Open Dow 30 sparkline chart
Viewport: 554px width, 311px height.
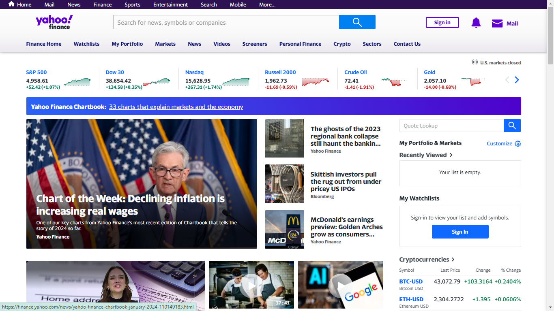[157, 82]
